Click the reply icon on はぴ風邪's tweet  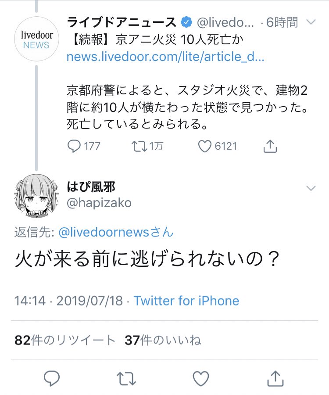pos(52,378)
